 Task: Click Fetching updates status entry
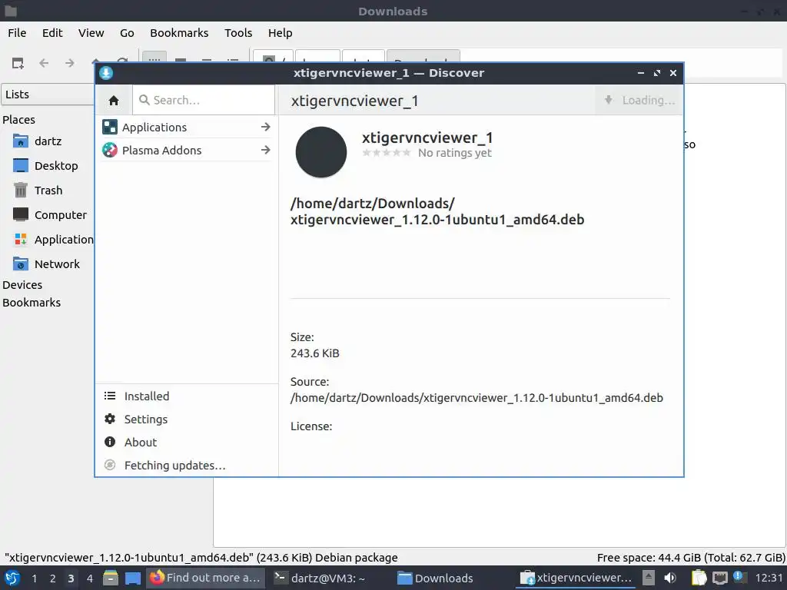click(186, 466)
